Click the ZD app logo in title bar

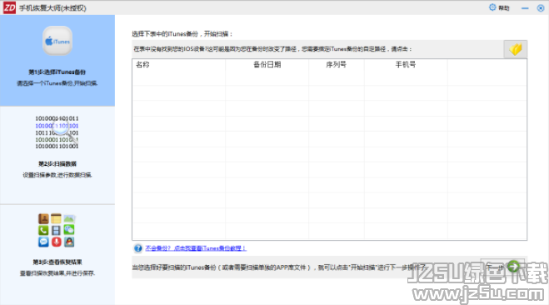click(9, 7)
